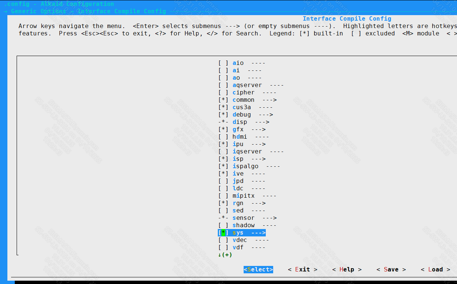Screen dimensions: 457x284
Task: Toggle the hdmi checkbox
Action: (223, 137)
